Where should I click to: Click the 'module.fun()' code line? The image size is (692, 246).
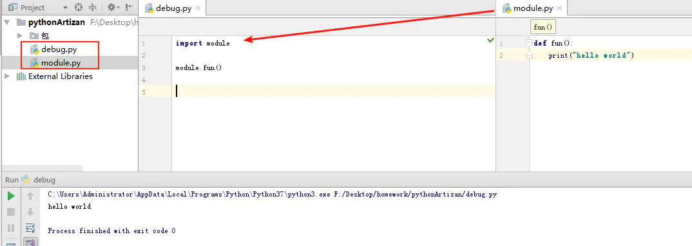tap(198, 68)
